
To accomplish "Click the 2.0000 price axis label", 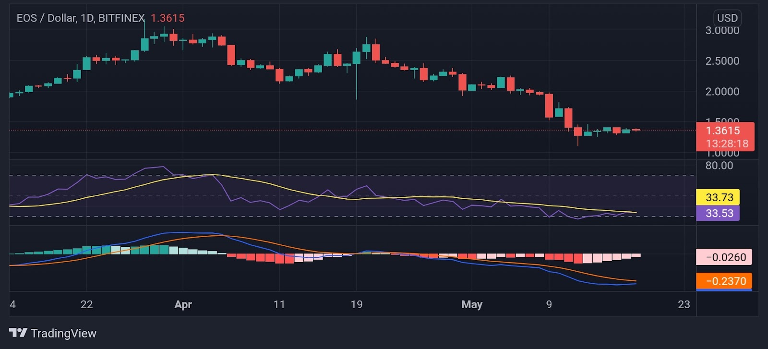I will tap(722, 92).
